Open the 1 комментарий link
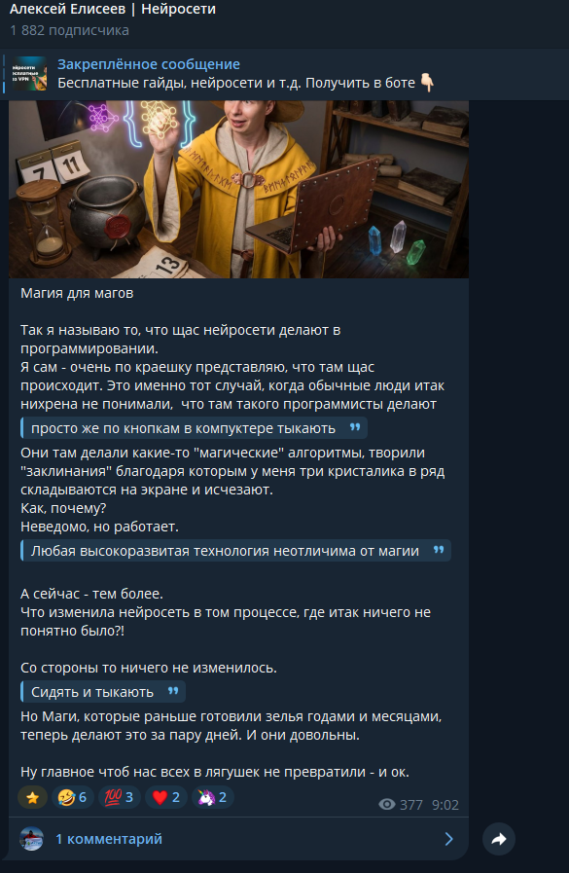Image resolution: width=569 pixels, height=873 pixels. (x=109, y=839)
